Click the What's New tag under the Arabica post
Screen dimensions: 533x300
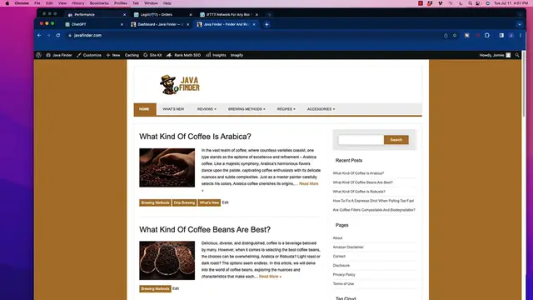point(209,202)
